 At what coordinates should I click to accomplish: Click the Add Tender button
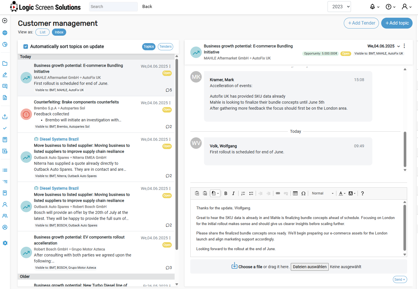(361, 23)
